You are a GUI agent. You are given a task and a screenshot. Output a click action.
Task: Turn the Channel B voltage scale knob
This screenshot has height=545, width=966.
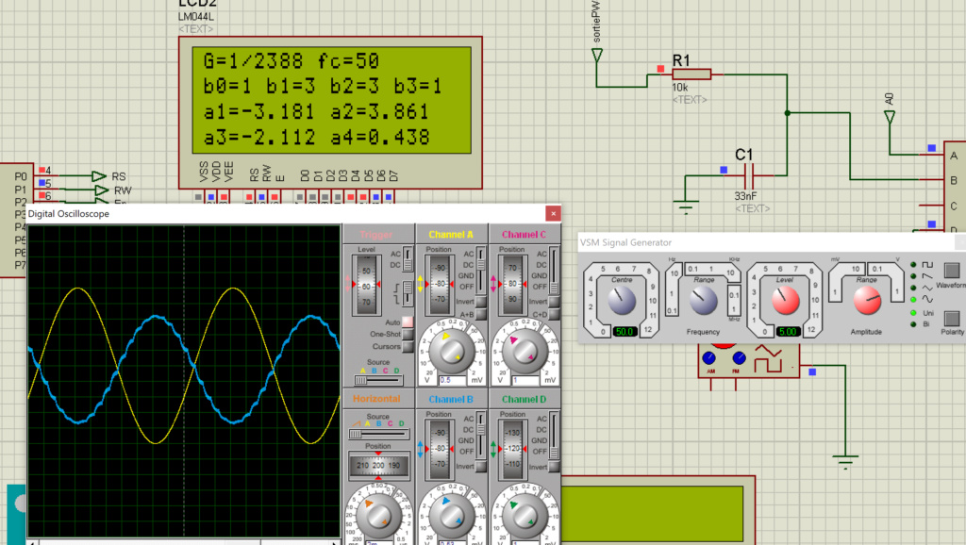click(x=452, y=516)
